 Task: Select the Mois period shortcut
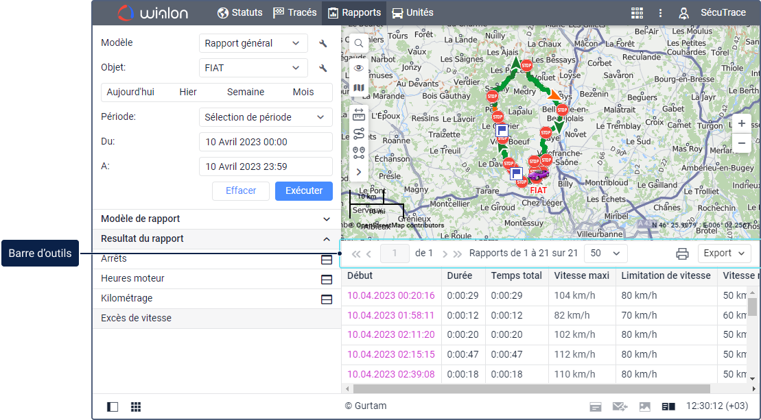coord(303,92)
